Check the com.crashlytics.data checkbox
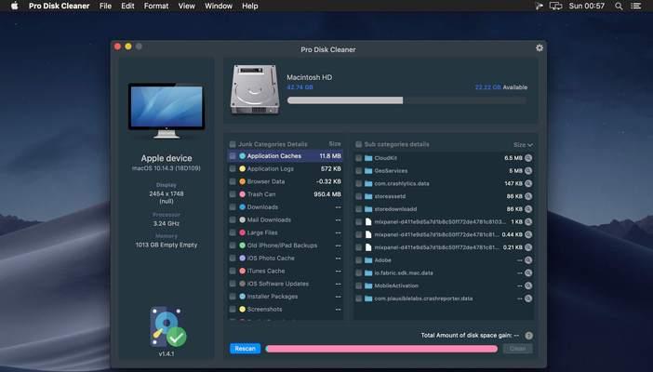Image resolution: width=653 pixels, height=372 pixels. pyautogui.click(x=358, y=183)
